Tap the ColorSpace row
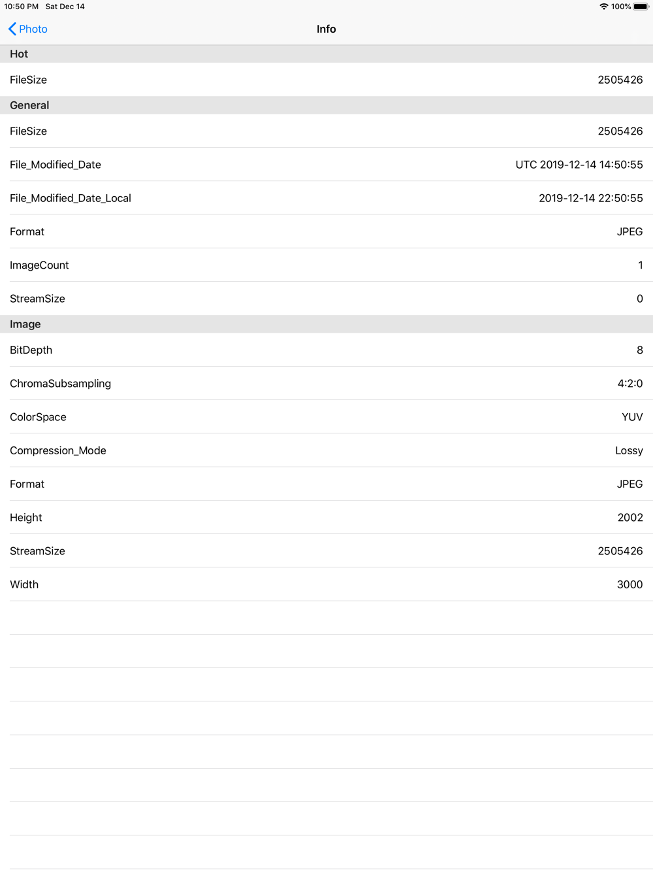The height and width of the screenshot is (872, 653). [326, 417]
